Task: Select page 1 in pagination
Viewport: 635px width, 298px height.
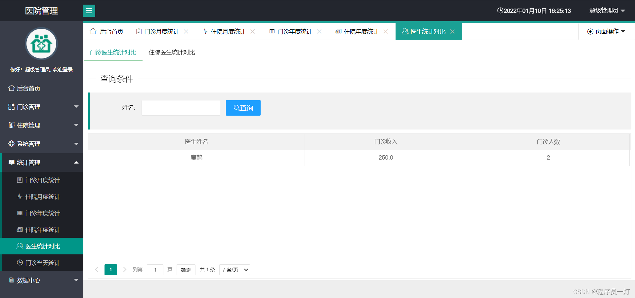Action: 111,270
